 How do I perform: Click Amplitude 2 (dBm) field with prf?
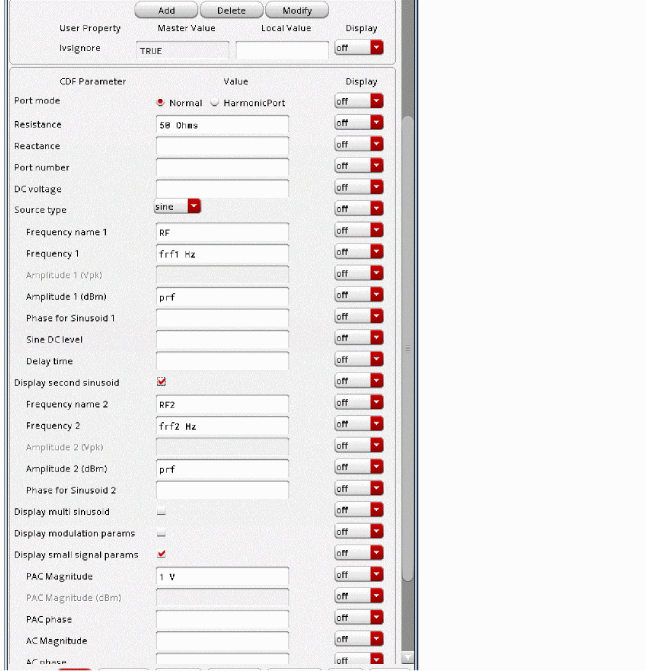[223, 469]
